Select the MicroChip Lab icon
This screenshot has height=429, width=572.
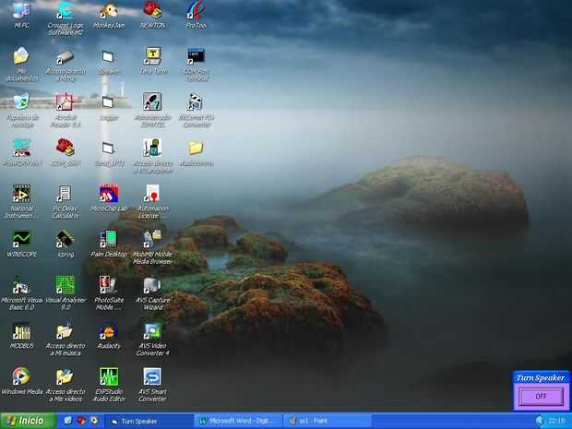(109, 198)
